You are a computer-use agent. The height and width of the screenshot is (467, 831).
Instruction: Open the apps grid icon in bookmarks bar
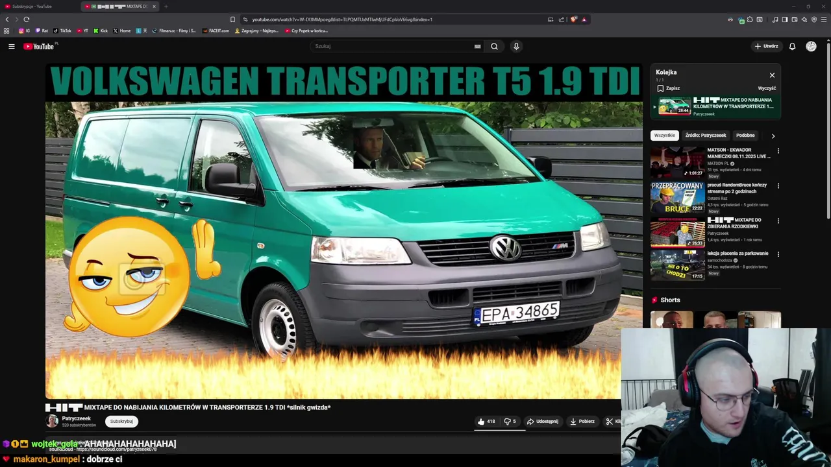pyautogui.click(x=6, y=30)
